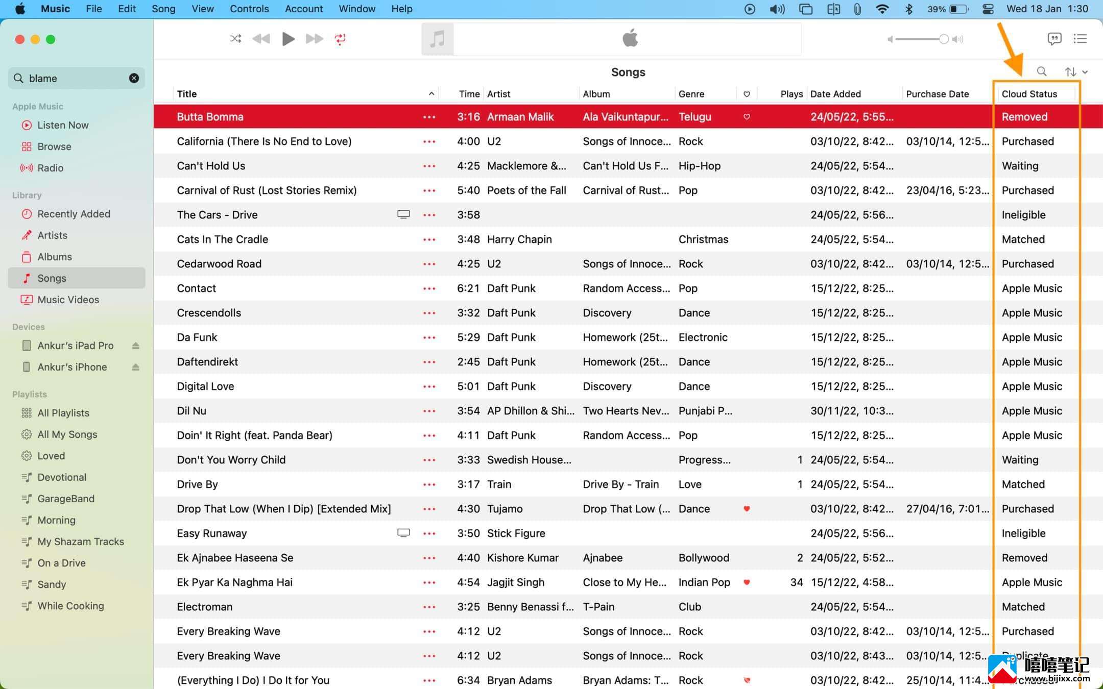Click video icon on The Cars - Drive
1103x689 pixels.
(x=403, y=214)
